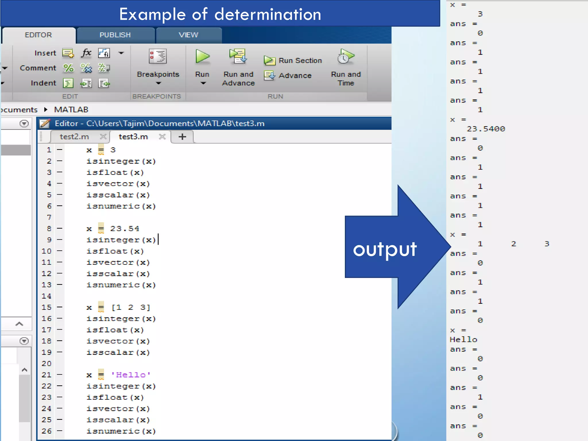Close the test3.m tab
Viewport: 588px width, 441px height.
click(162, 137)
